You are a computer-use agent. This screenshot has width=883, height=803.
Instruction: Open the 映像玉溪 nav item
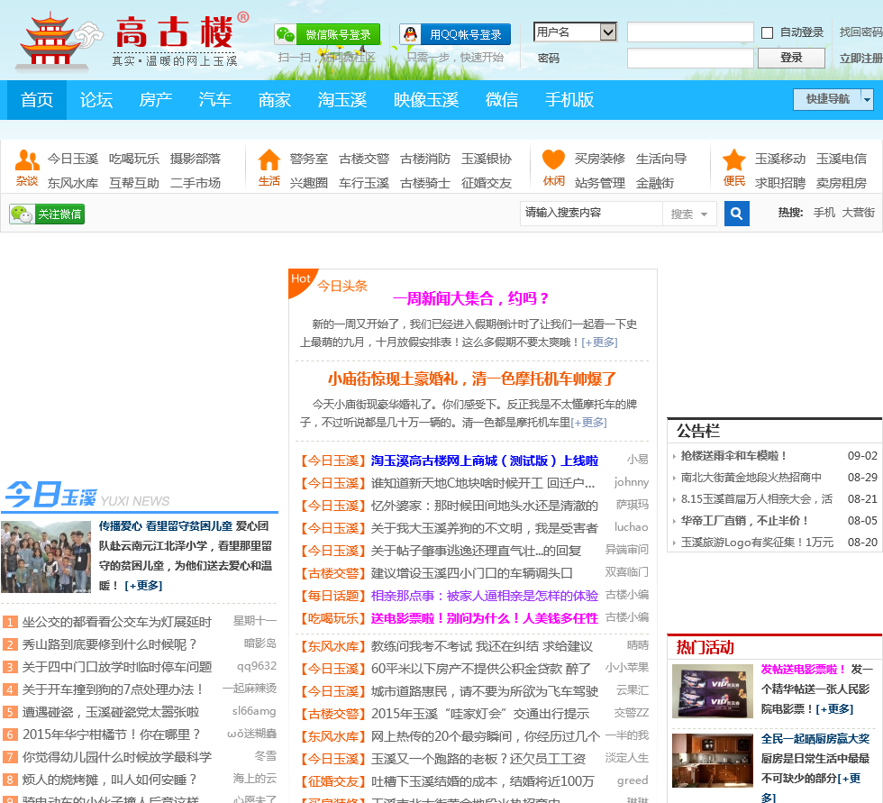[x=426, y=100]
